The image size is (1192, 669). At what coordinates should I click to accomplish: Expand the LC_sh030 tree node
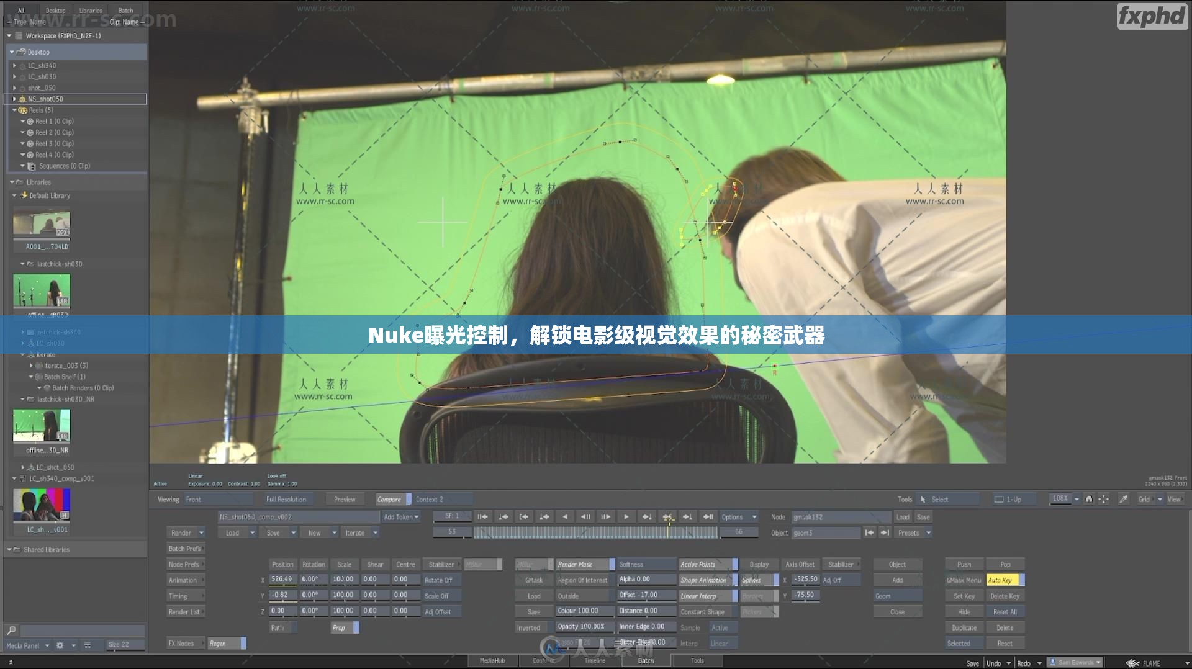tap(14, 76)
